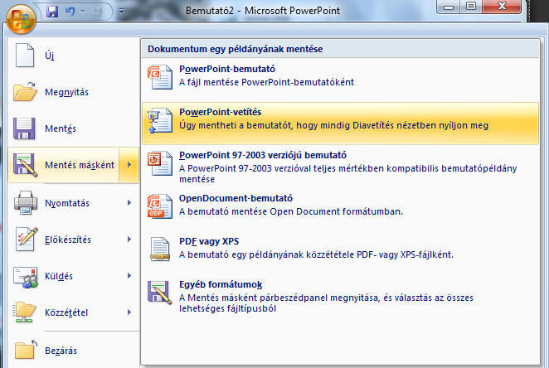Expand the Közzététel submenu arrow

click(x=129, y=312)
